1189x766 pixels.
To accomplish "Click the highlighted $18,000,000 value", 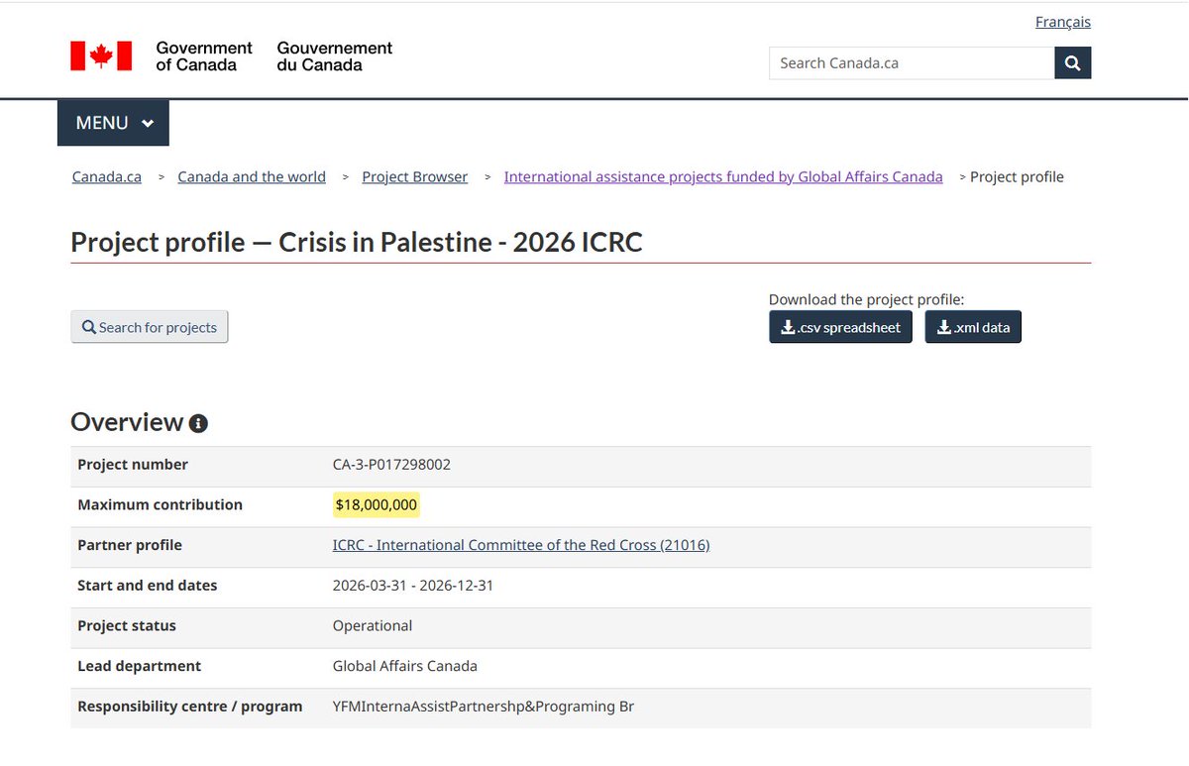I will click(x=377, y=504).
